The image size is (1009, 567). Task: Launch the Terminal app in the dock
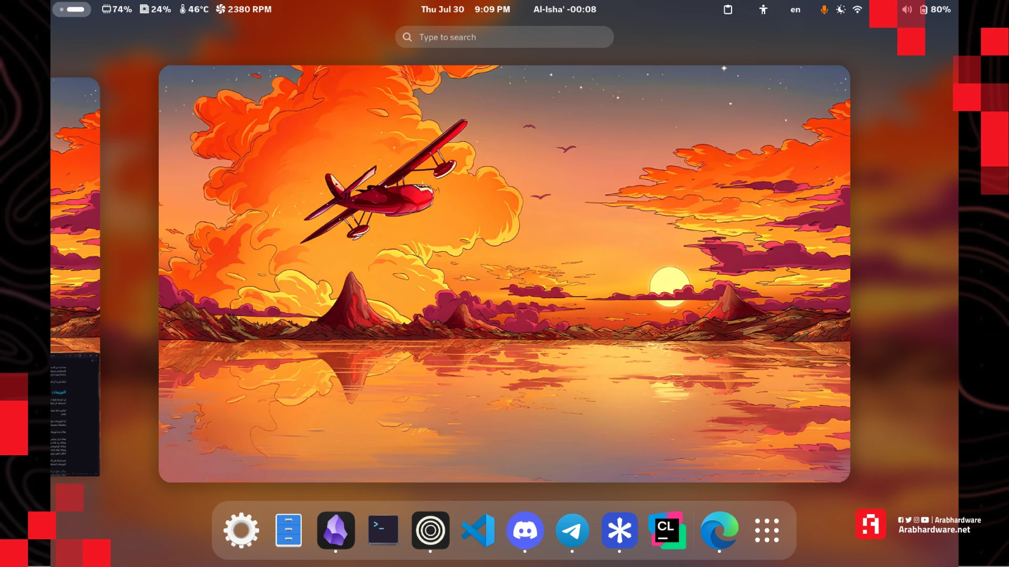(383, 530)
